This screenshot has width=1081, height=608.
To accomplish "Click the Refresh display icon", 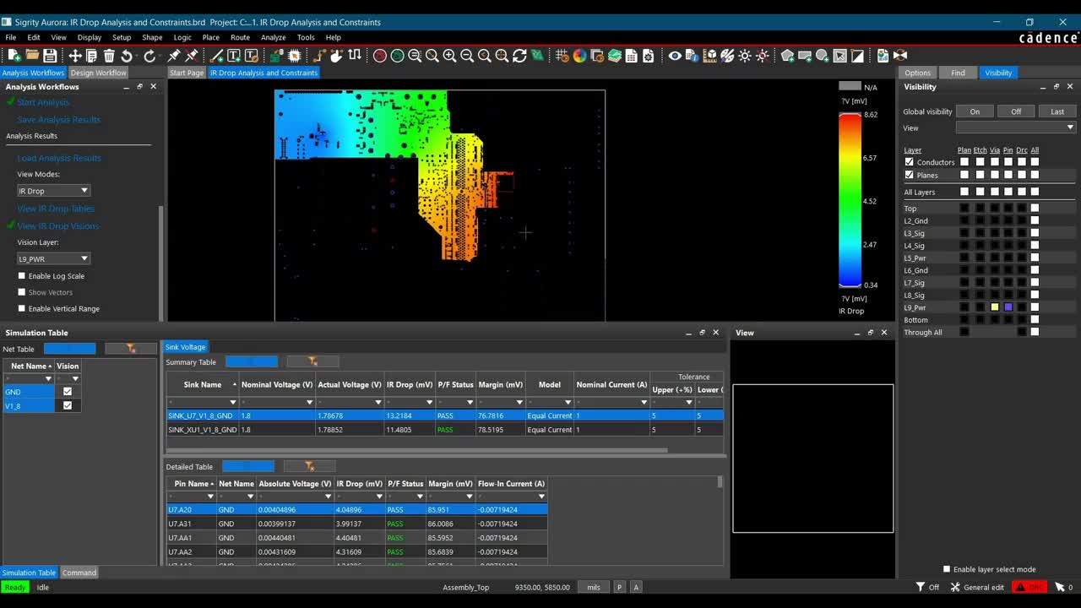I will [519, 56].
